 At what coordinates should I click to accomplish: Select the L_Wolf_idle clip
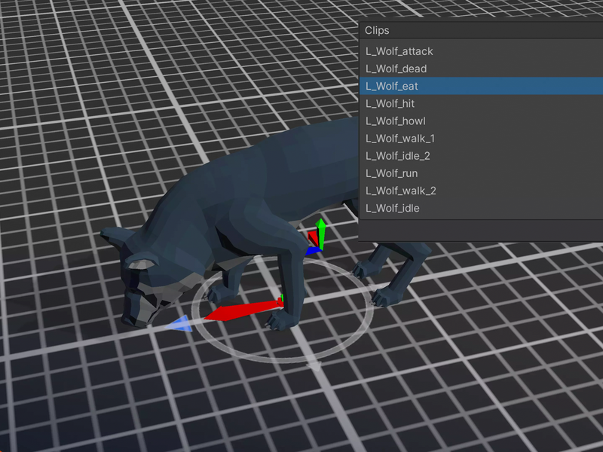pos(481,208)
